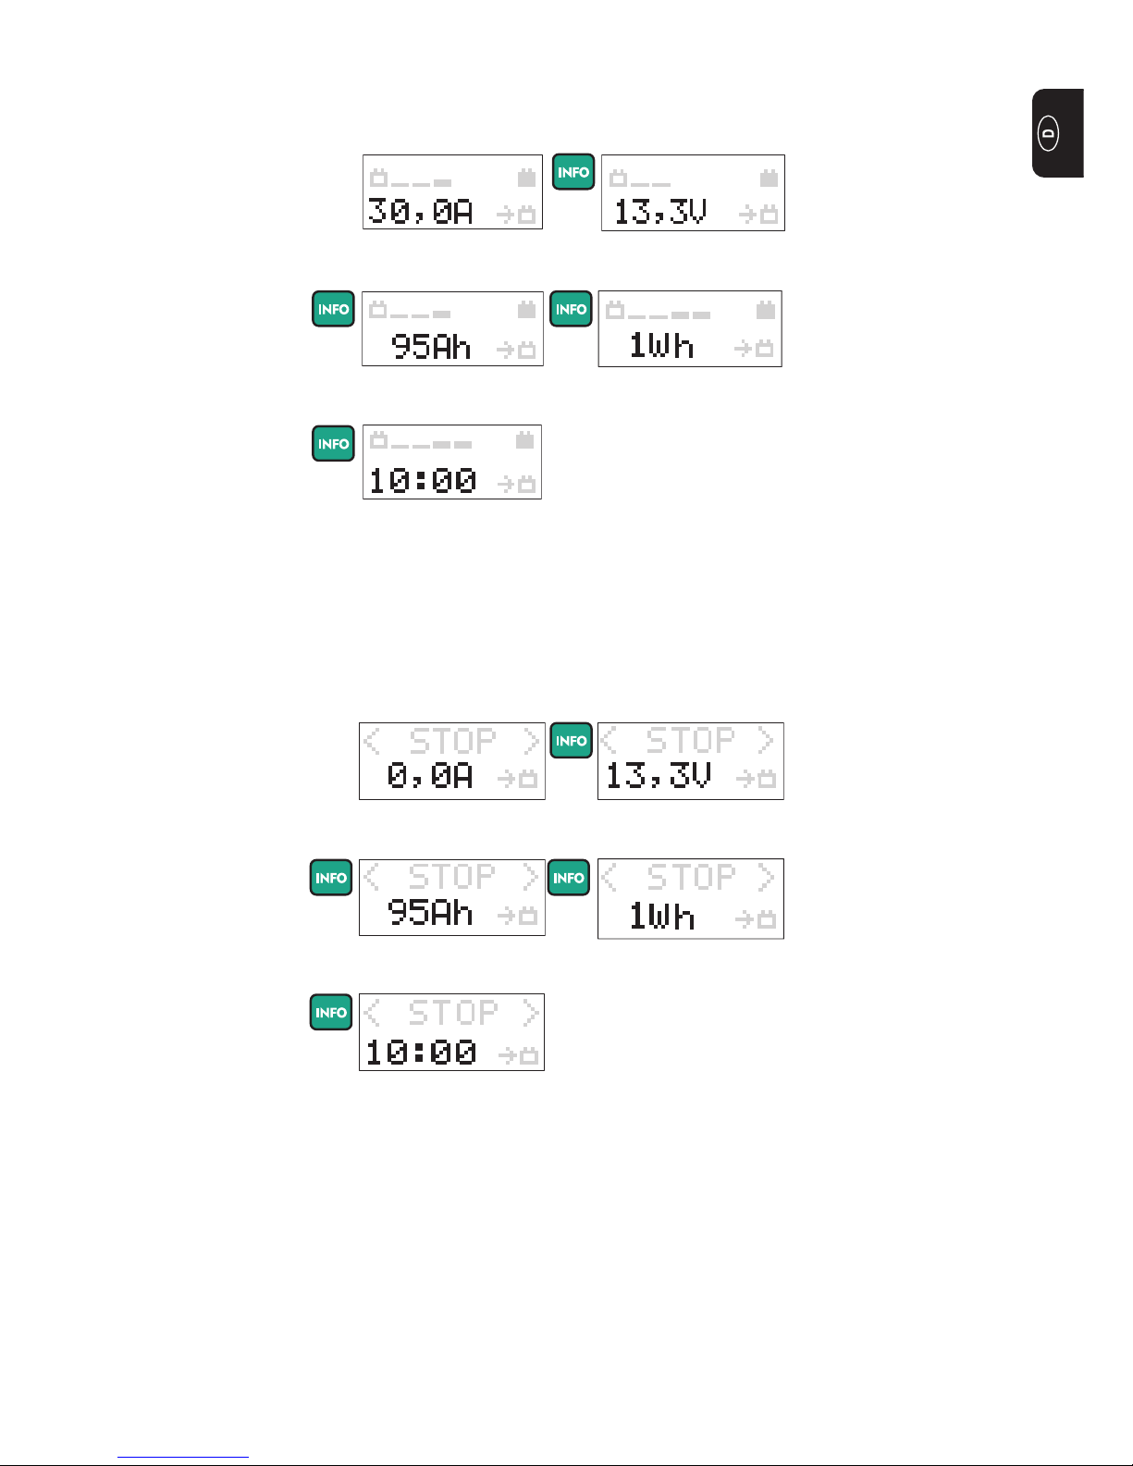Image resolution: width=1133 pixels, height=1466 pixels.
Task: Click INFO button left of STOP 1Wh display
Action: tap(569, 878)
